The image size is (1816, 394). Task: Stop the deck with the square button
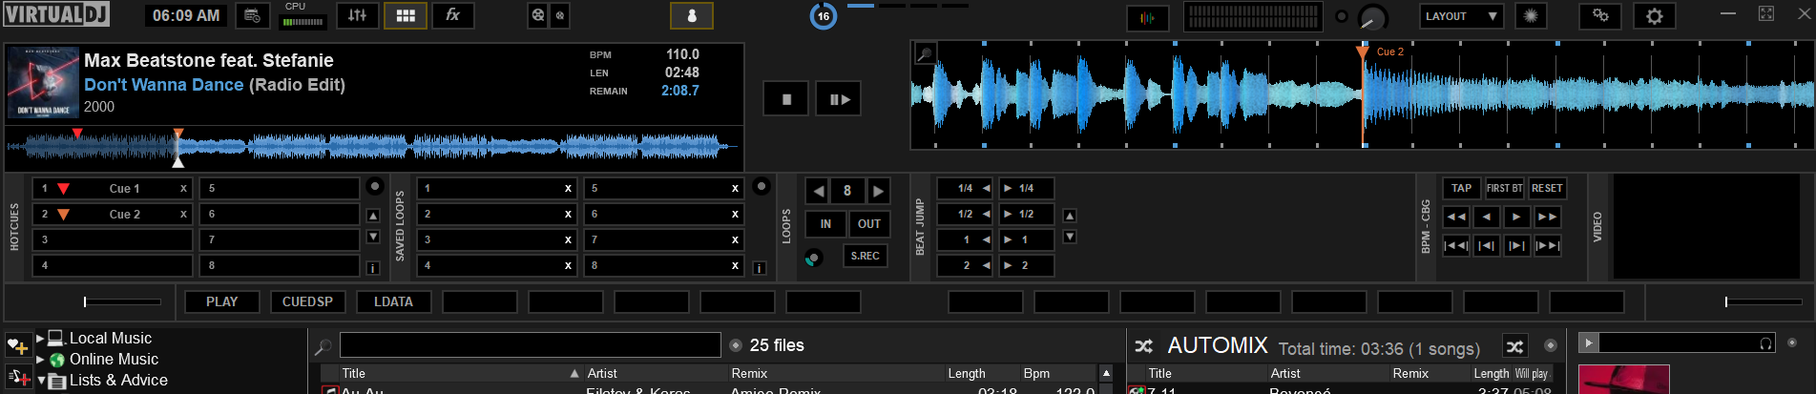tap(786, 99)
